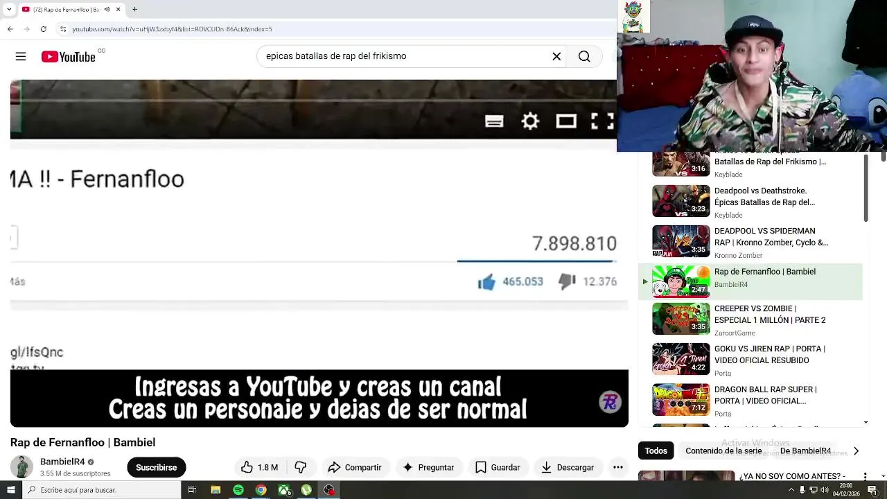Image resolution: width=887 pixels, height=499 pixels.
Task: Open Spotify from the taskbar
Action: (x=238, y=490)
